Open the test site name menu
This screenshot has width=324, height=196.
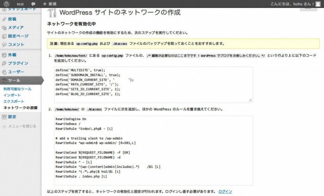pyautogui.click(x=20, y=3)
